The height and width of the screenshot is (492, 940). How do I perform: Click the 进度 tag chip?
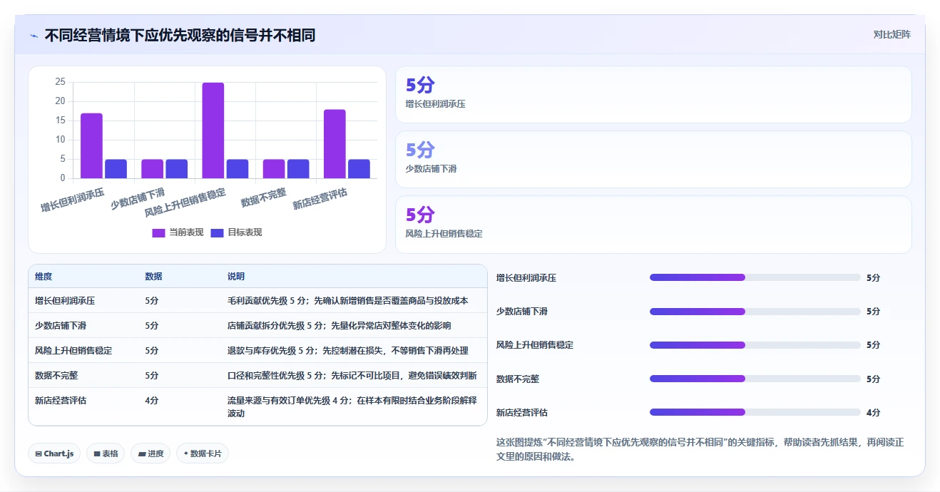point(150,453)
